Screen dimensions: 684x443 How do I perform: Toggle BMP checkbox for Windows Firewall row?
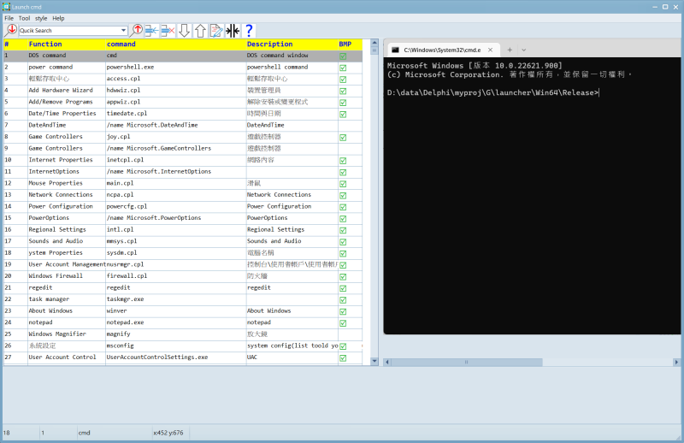click(343, 276)
